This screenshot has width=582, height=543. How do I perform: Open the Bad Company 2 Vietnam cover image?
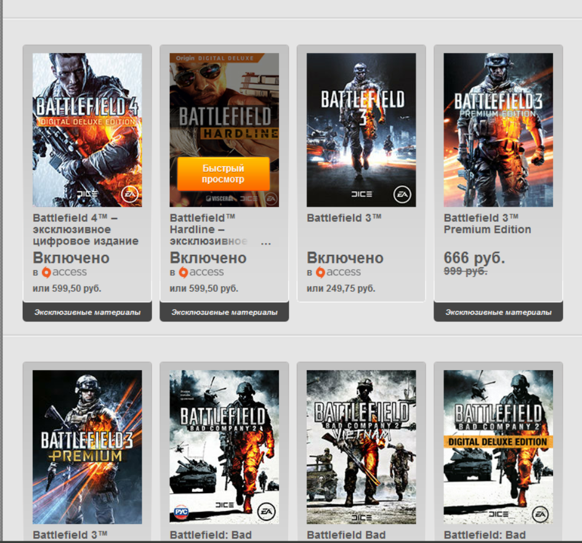361,447
